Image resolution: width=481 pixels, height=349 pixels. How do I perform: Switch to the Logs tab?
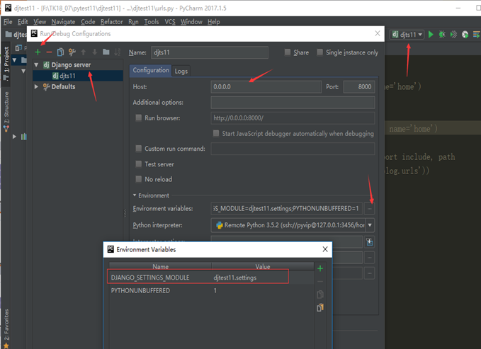click(181, 71)
